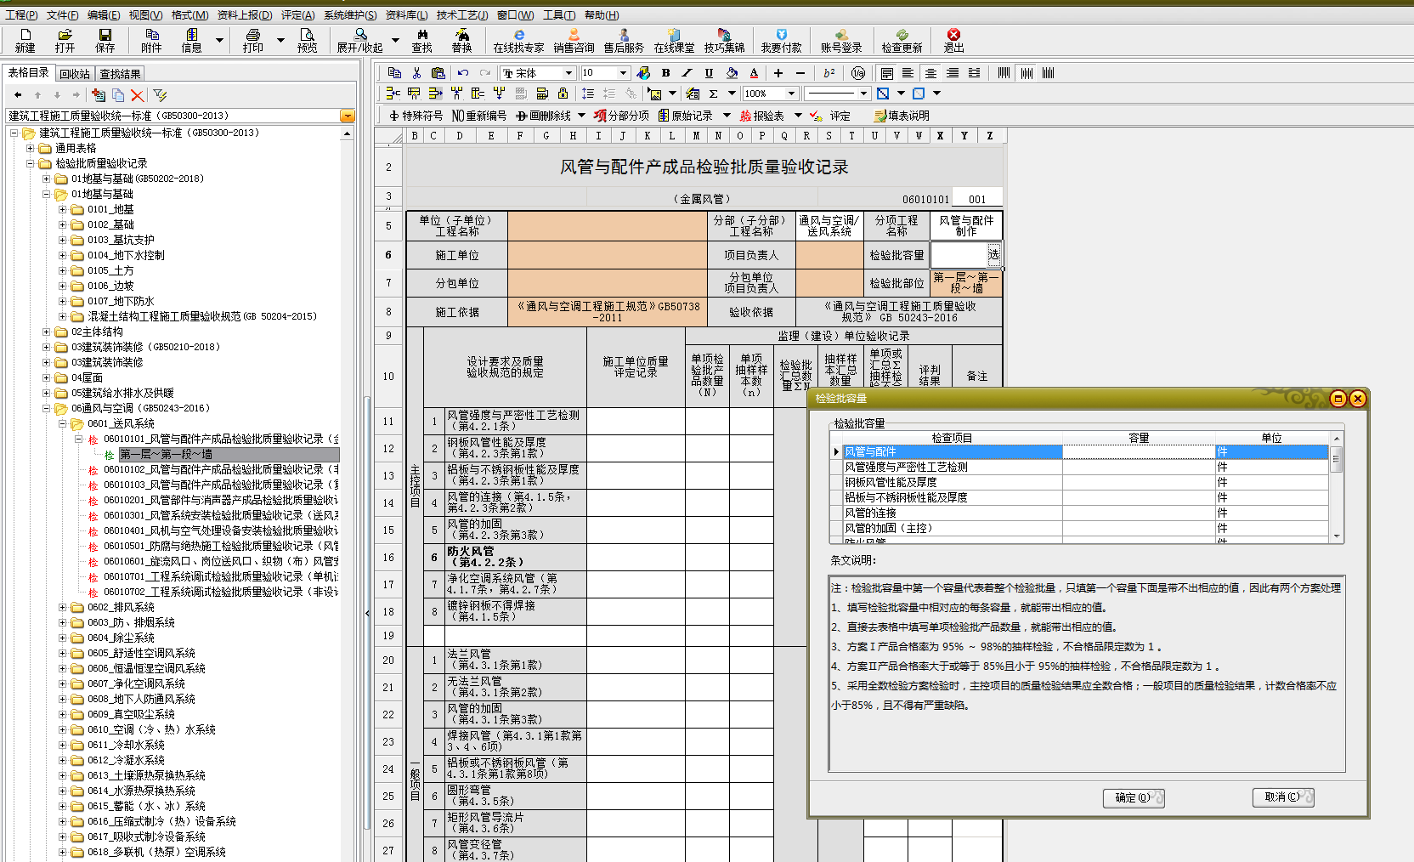The height and width of the screenshot is (862, 1414).
Task: Open 预览 print preview
Action: tap(308, 40)
